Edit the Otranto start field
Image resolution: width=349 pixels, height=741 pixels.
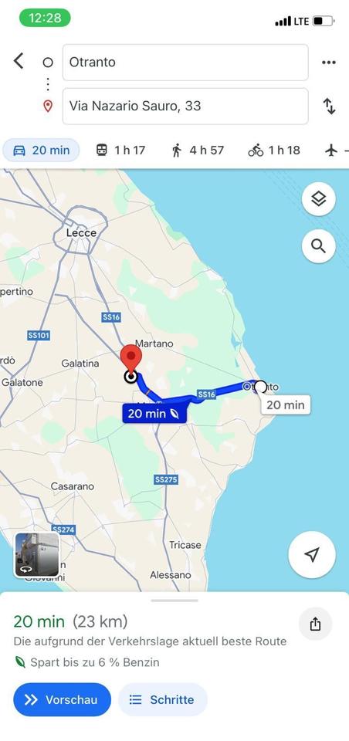185,63
